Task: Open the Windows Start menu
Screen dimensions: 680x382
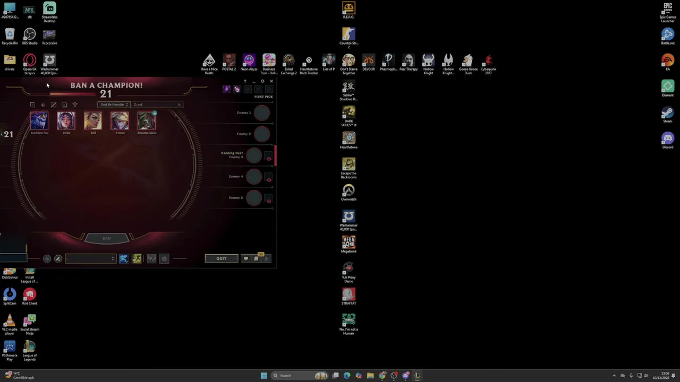Action: point(263,376)
